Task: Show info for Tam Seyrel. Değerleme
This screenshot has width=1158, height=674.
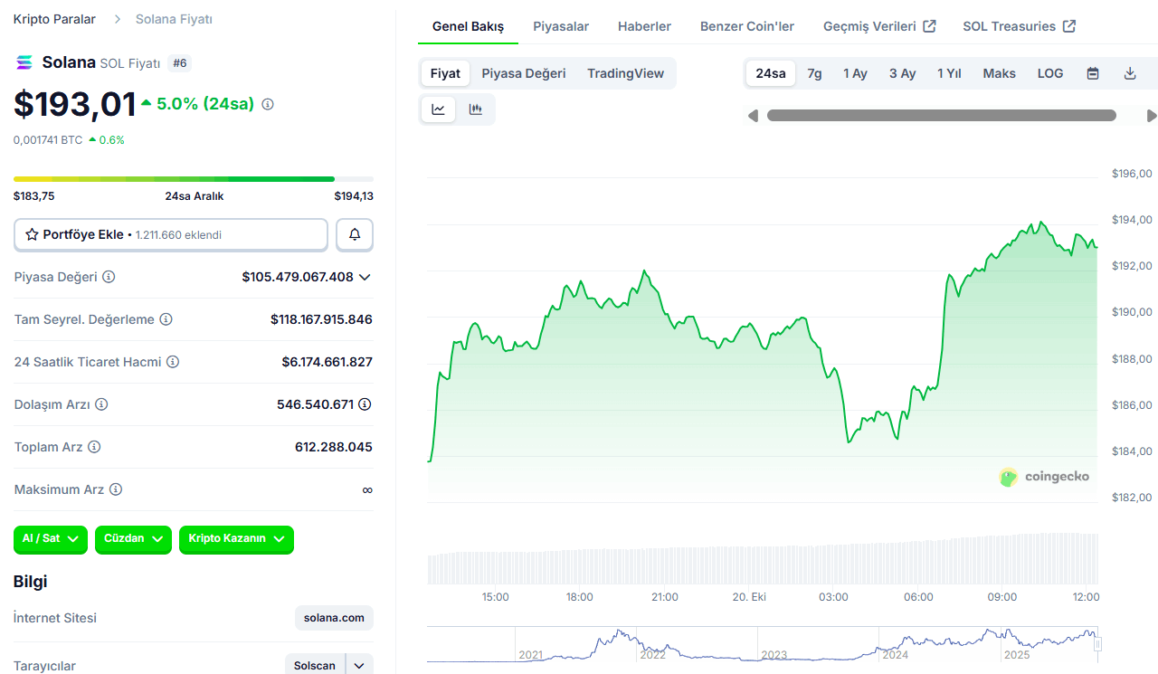Action: 166,319
